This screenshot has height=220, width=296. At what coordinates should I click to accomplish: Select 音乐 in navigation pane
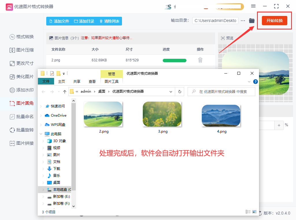coord(54,176)
